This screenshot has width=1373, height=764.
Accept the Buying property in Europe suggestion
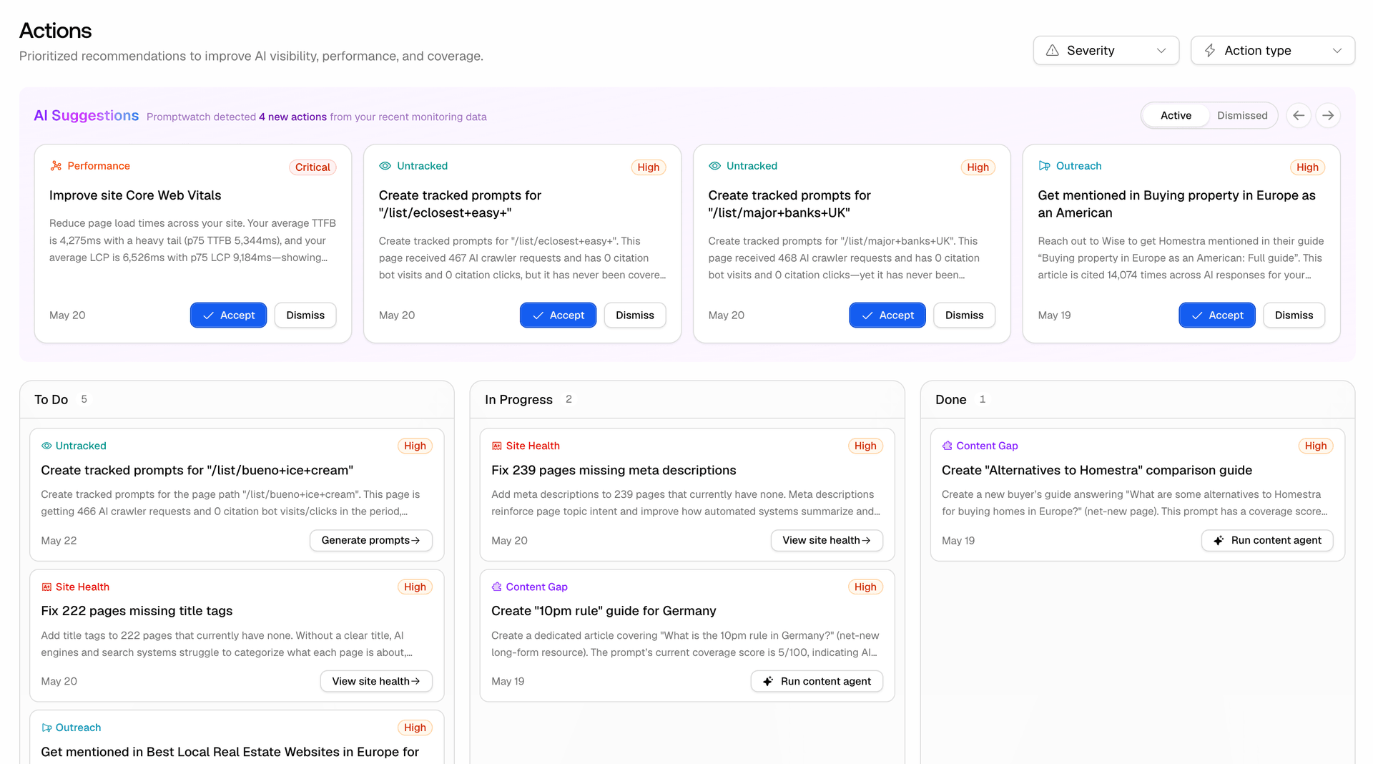click(x=1217, y=315)
